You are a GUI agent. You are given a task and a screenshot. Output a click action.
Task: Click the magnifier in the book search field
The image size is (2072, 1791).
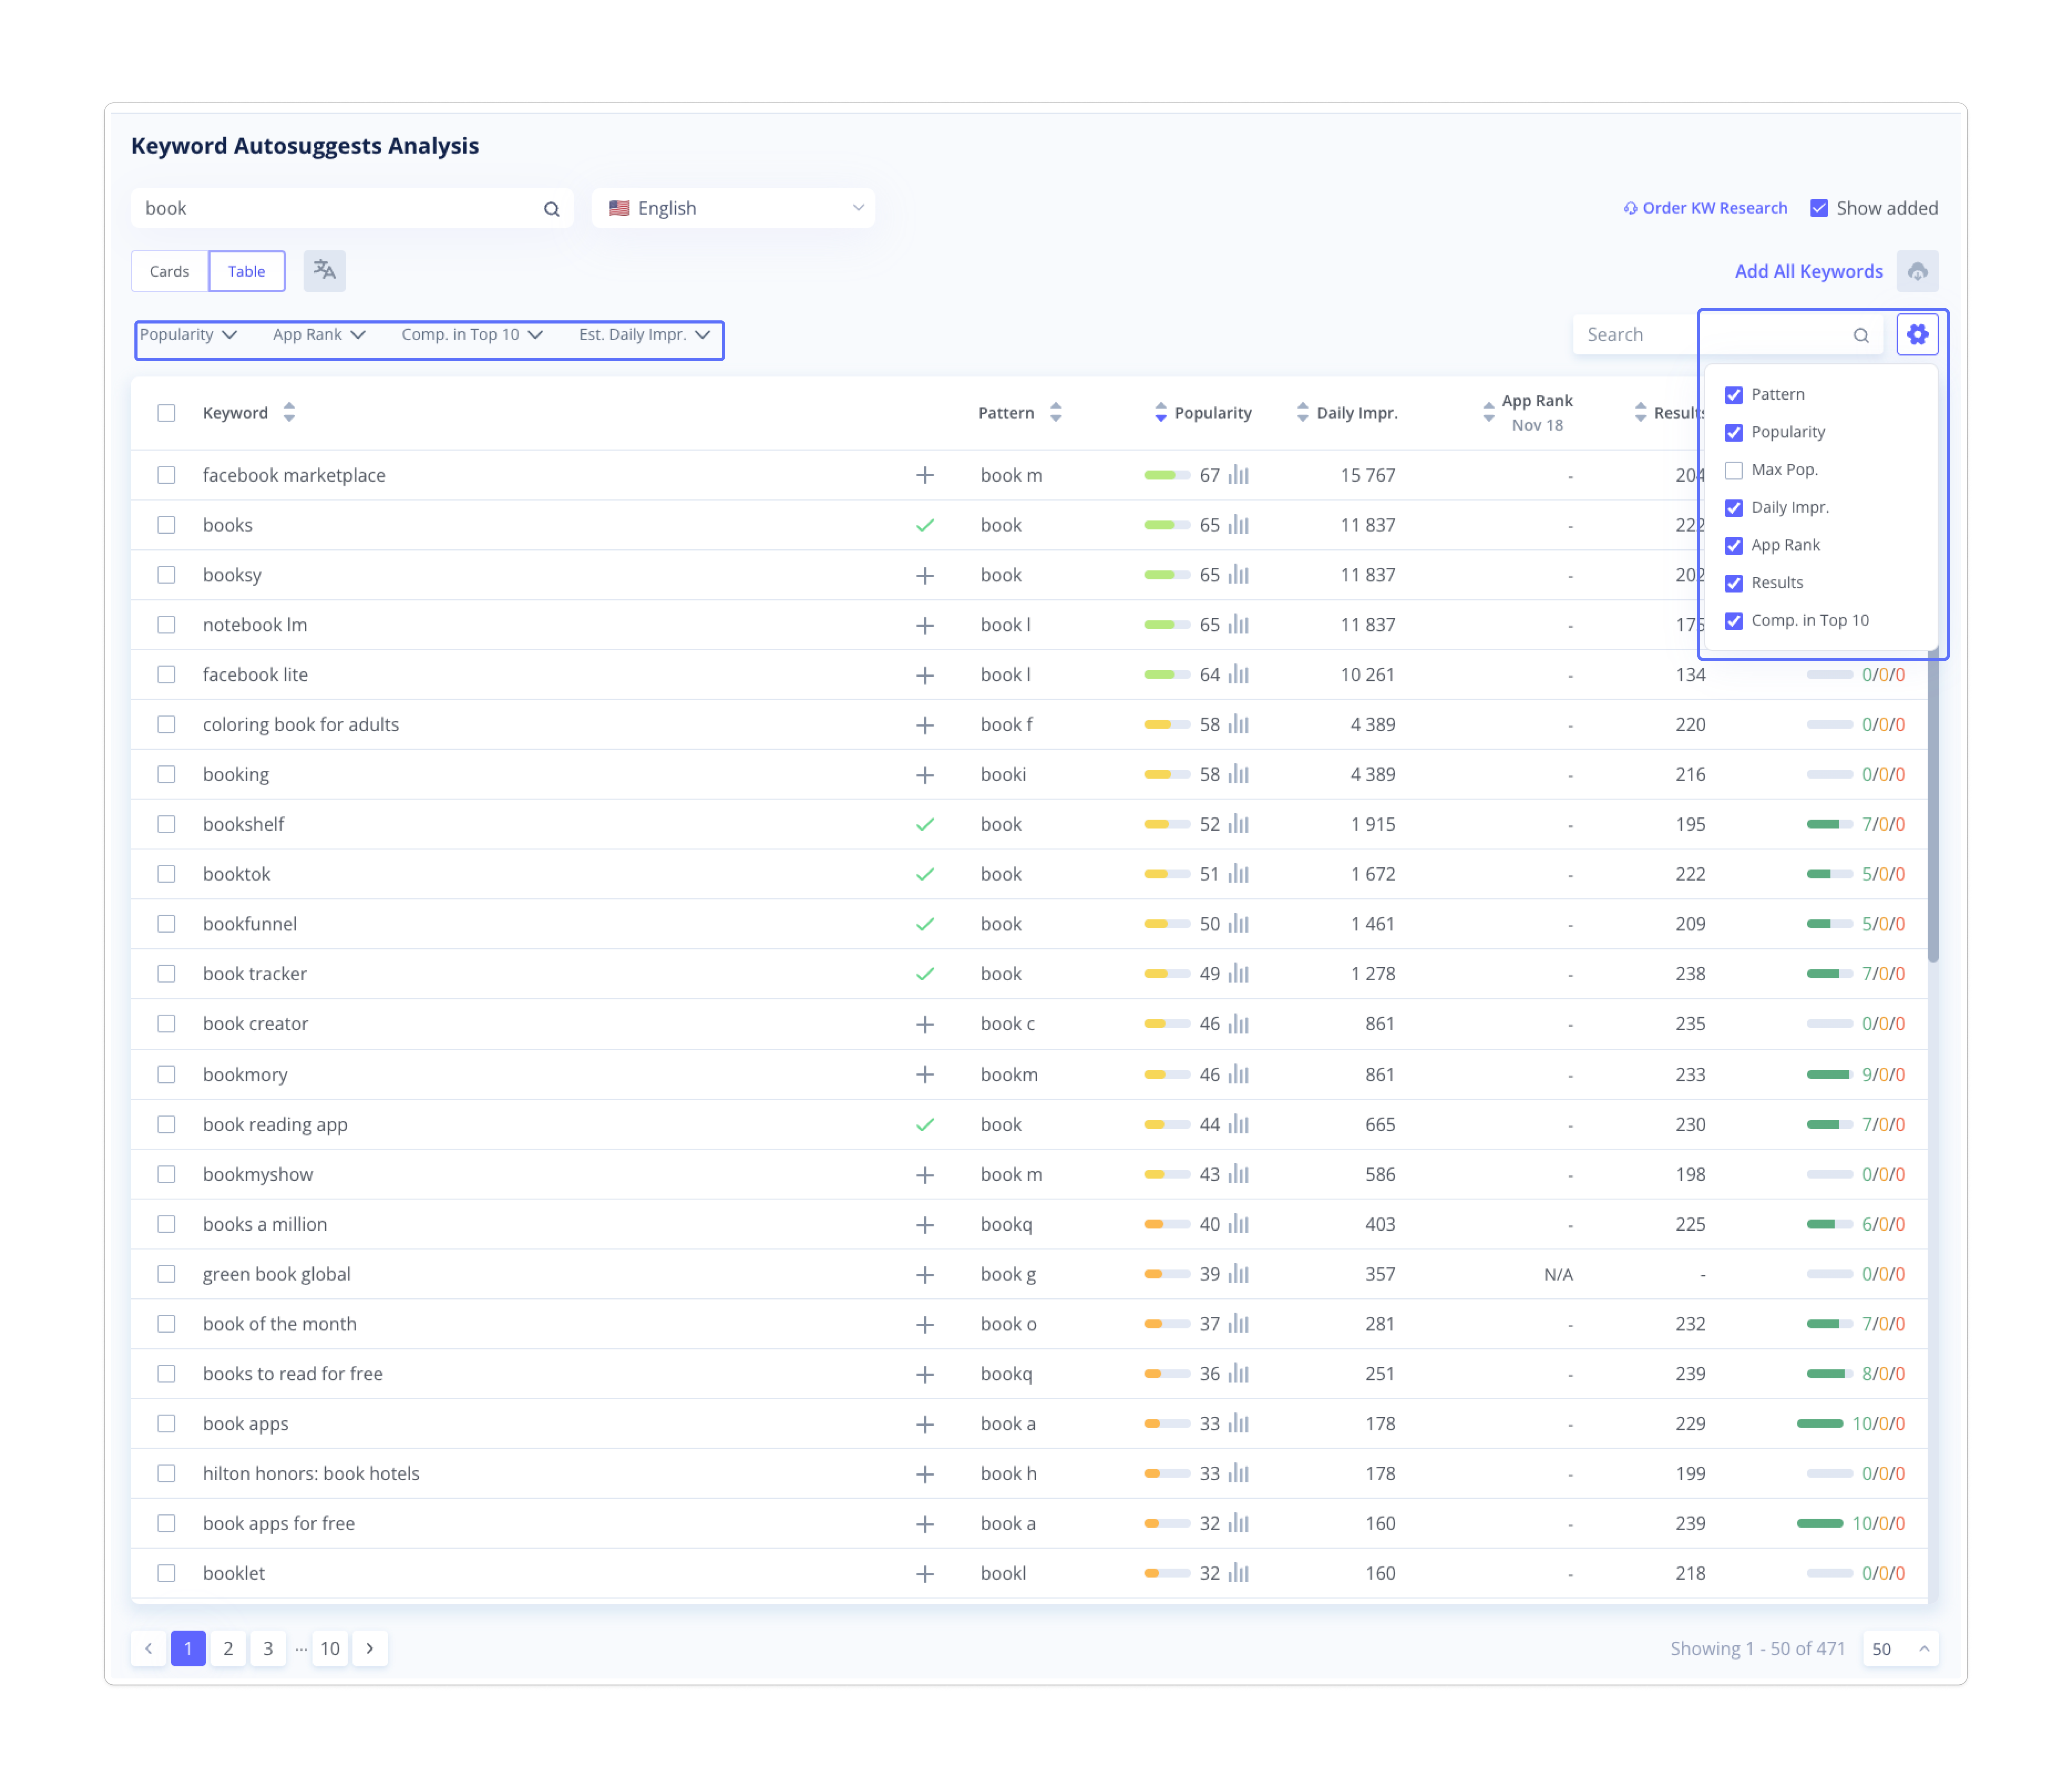[551, 209]
